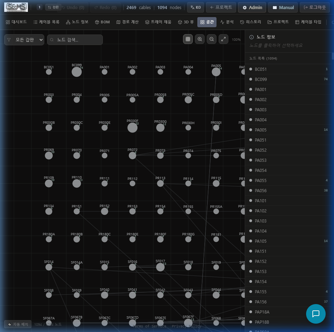This screenshot has width=334, height=332.
Task: Click the 로그아웃 logout button
Action: pyautogui.click(x=315, y=7)
